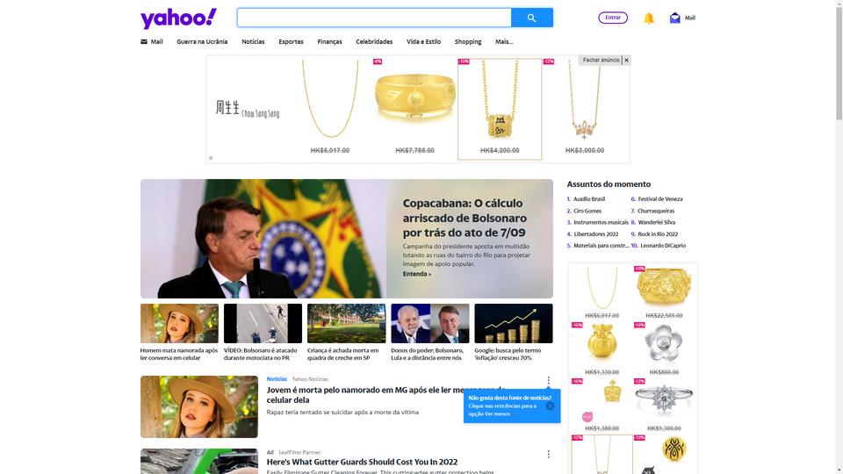Click the Yahoo logo

178,18
